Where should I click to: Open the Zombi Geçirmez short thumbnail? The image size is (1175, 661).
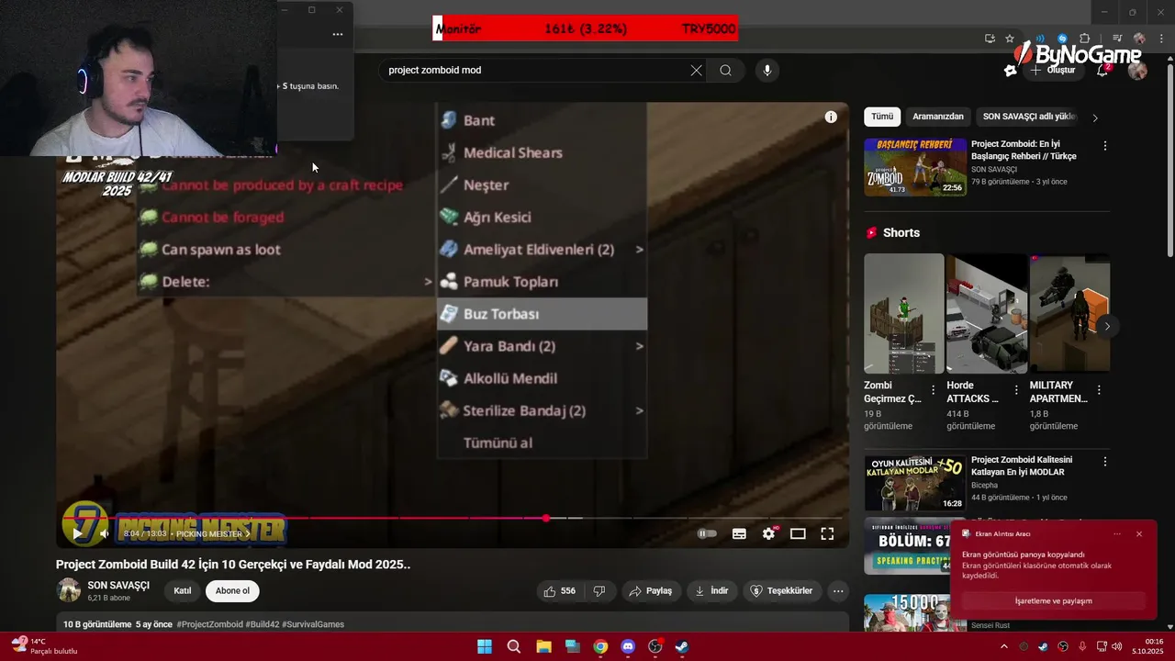tap(903, 313)
